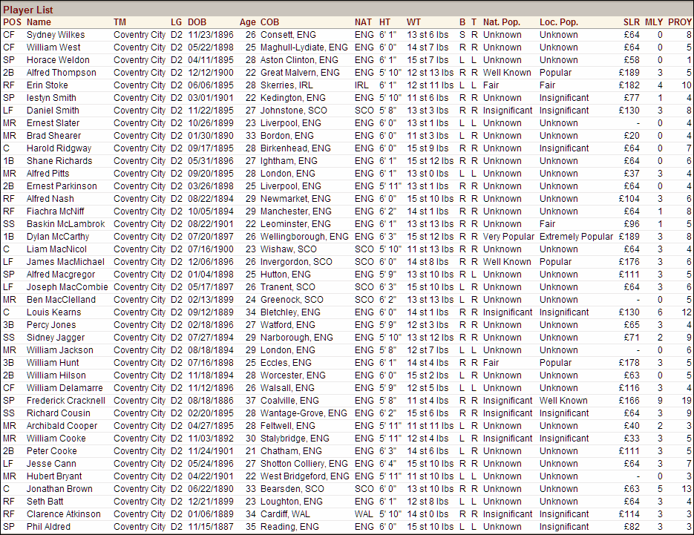Select player Daniel Smith
The width and height of the screenshot is (694, 535).
(53, 111)
